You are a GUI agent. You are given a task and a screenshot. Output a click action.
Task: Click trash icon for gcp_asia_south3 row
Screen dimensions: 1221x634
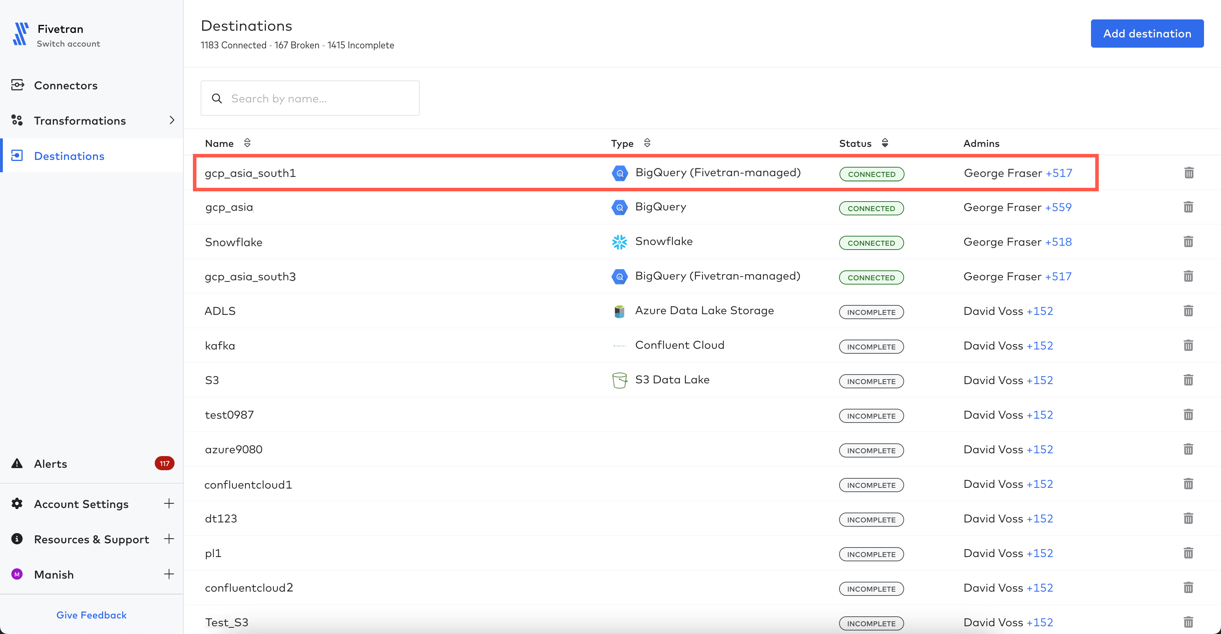click(1188, 276)
